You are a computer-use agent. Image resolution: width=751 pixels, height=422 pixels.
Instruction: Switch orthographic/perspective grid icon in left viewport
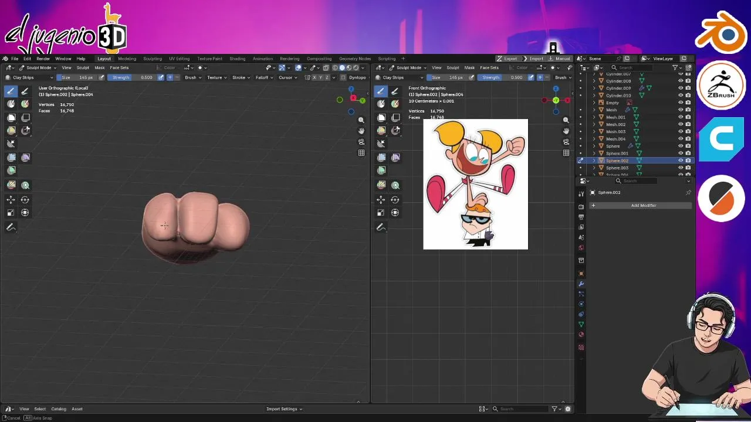[361, 153]
